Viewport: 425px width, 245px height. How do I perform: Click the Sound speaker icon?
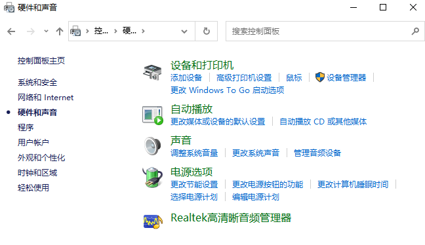point(152,146)
